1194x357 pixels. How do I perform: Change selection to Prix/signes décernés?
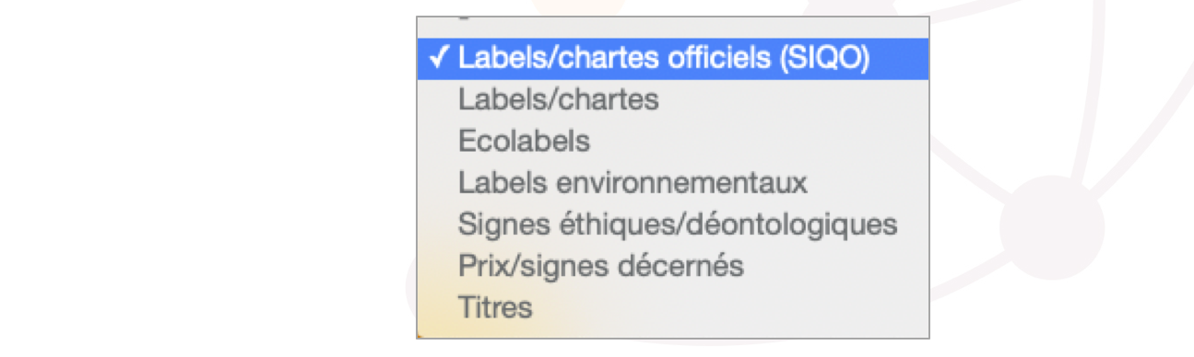(673, 265)
